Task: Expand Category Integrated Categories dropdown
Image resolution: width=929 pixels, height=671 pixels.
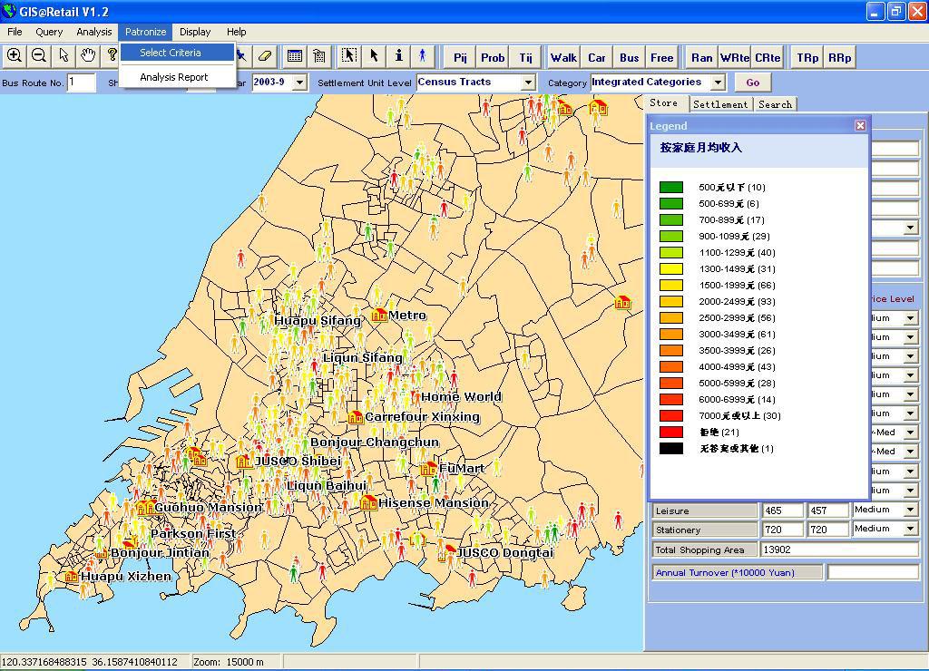Action: [718, 83]
